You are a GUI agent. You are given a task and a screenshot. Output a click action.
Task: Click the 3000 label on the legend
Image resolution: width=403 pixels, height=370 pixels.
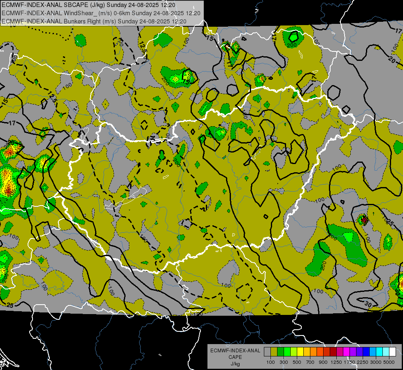[376, 362]
